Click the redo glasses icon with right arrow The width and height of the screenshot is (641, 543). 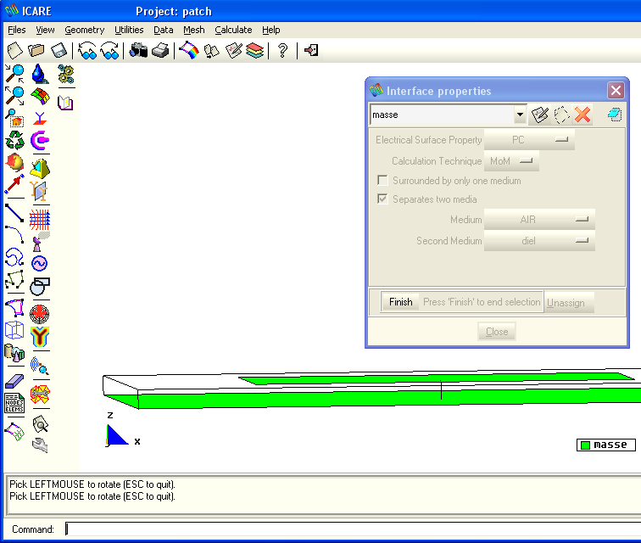[x=109, y=51]
